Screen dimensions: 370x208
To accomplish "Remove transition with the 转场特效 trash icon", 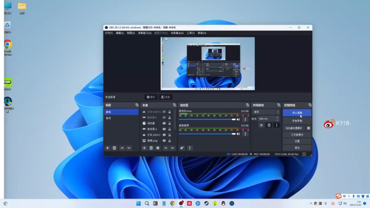I will click(x=269, y=125).
